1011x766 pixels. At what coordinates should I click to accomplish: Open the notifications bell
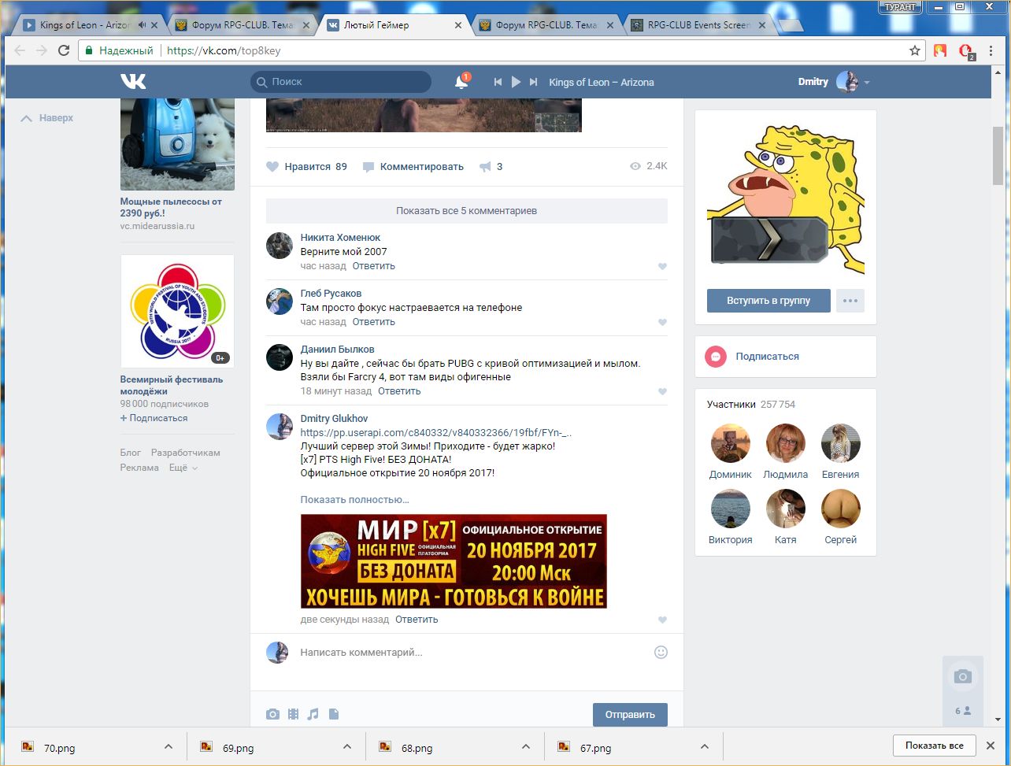(461, 82)
